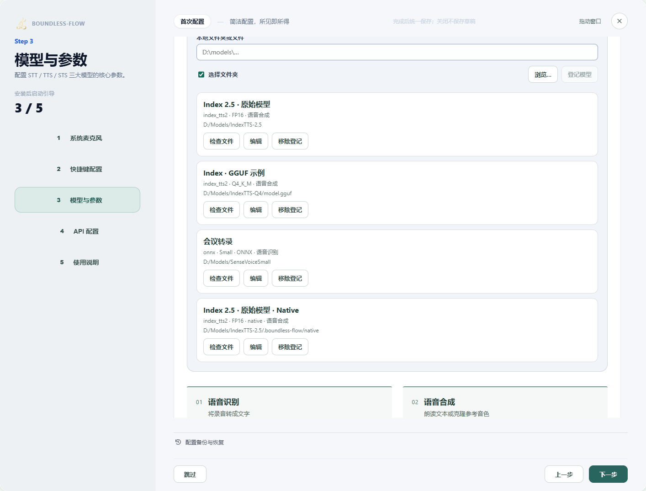Check files for Index · GGUF 示例
The image size is (646, 491).
click(222, 210)
